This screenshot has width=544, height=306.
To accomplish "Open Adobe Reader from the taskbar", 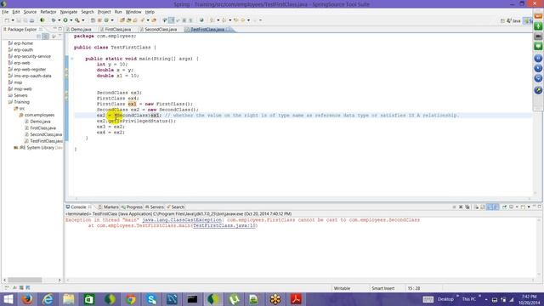I will coord(296,299).
